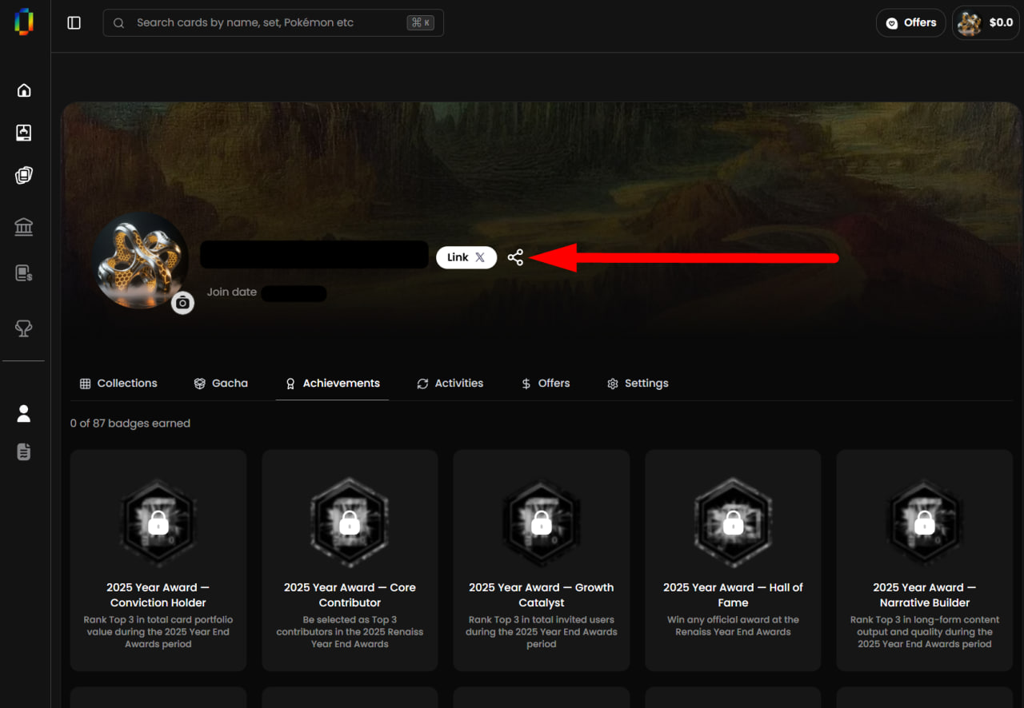This screenshot has height=708, width=1024.
Task: Click the colorful app logo
Action: (24, 22)
